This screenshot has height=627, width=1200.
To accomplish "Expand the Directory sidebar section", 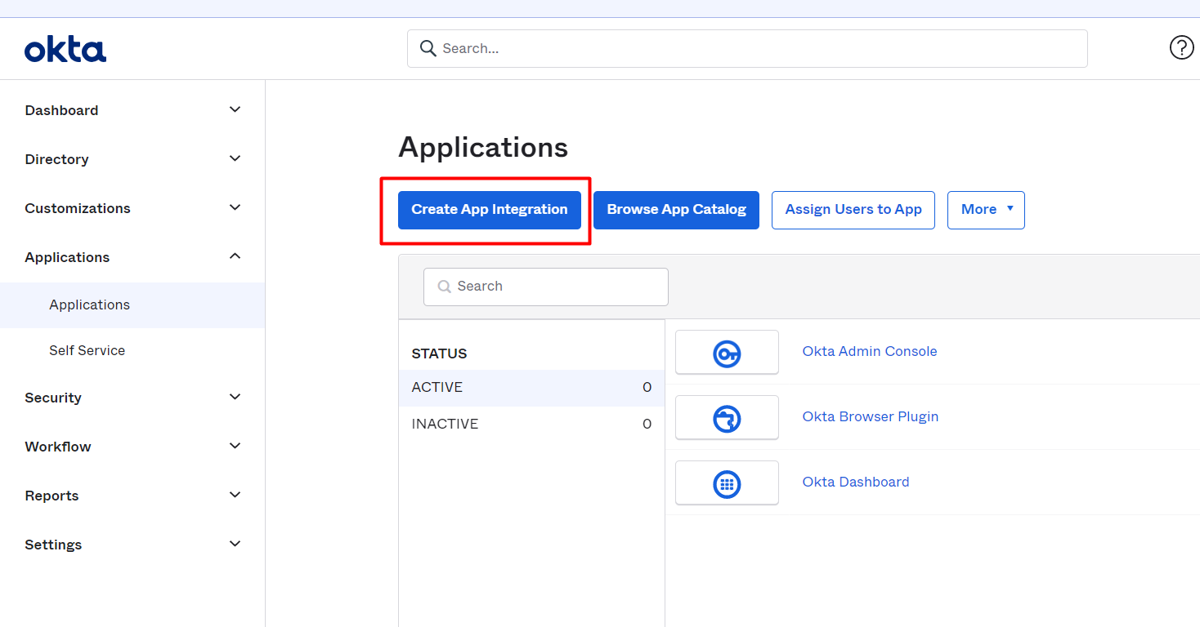I will point(235,158).
